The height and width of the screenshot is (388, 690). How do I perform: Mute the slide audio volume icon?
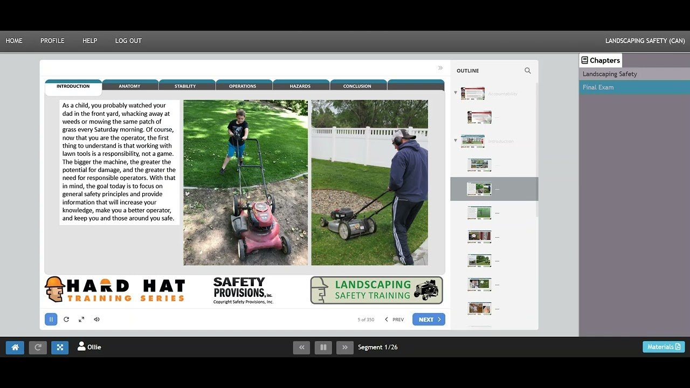(x=97, y=320)
